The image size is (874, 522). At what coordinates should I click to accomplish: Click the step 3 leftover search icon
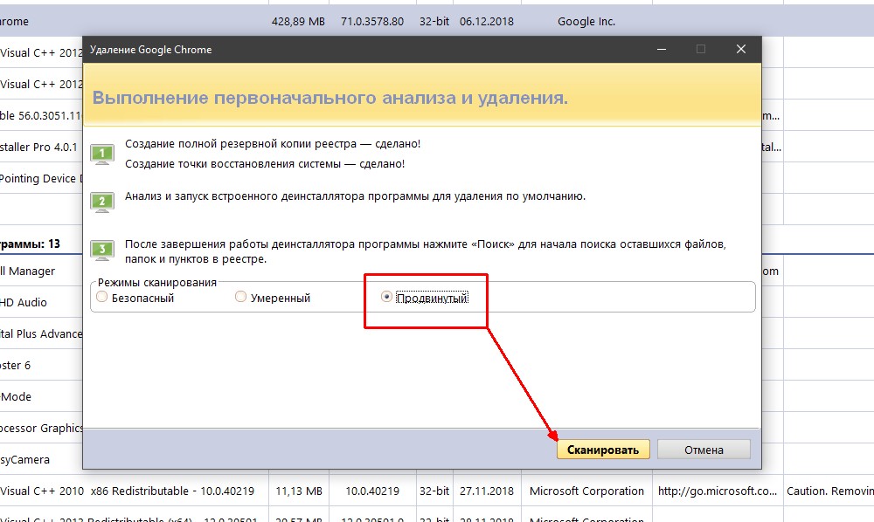click(103, 251)
